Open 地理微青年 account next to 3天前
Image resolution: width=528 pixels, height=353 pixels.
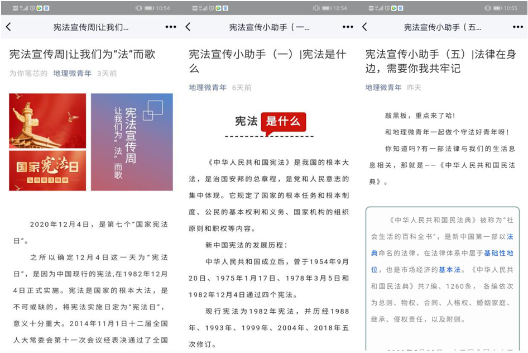click(73, 73)
